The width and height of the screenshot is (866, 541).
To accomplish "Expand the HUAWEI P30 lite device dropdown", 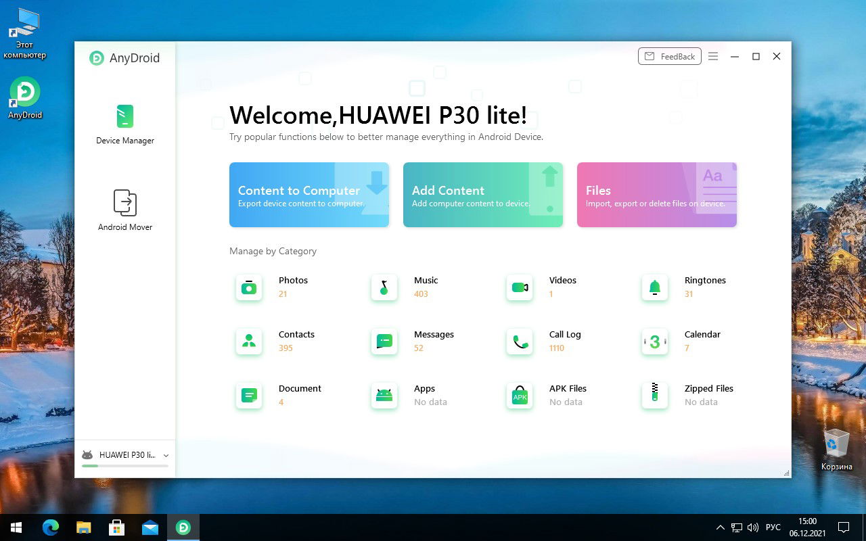I will 166,456.
